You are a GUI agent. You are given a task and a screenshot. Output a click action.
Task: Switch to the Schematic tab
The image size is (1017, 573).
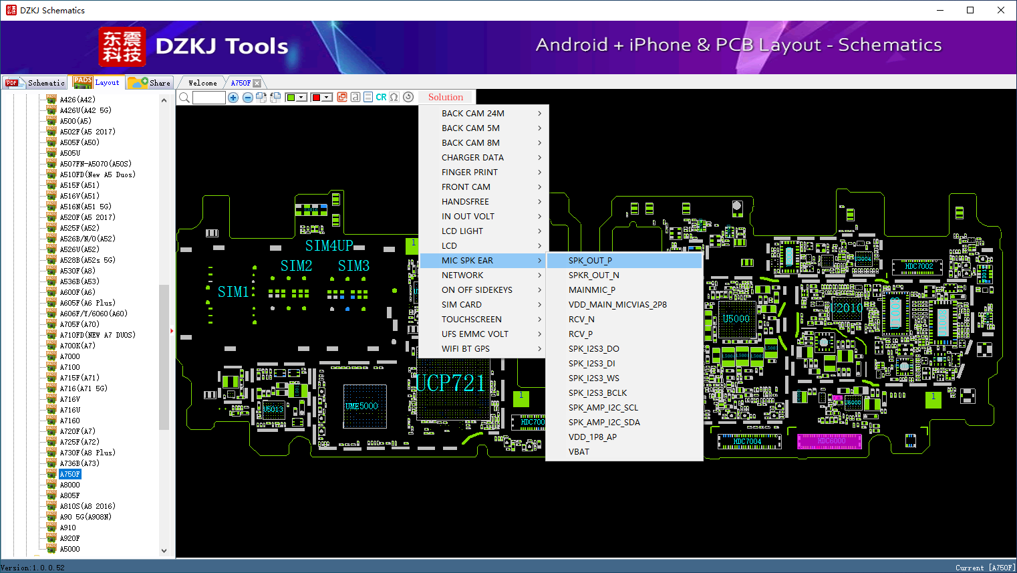click(x=35, y=83)
